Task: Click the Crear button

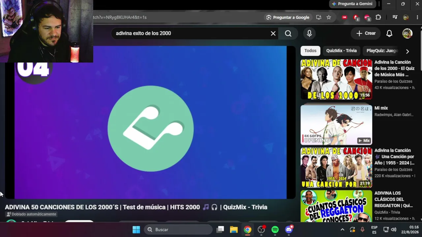Action: pyautogui.click(x=366, y=33)
